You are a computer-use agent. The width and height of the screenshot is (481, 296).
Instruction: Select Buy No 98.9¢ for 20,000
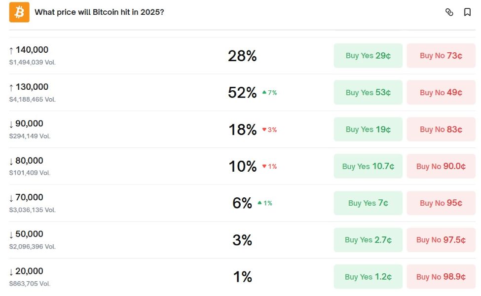tap(441, 277)
